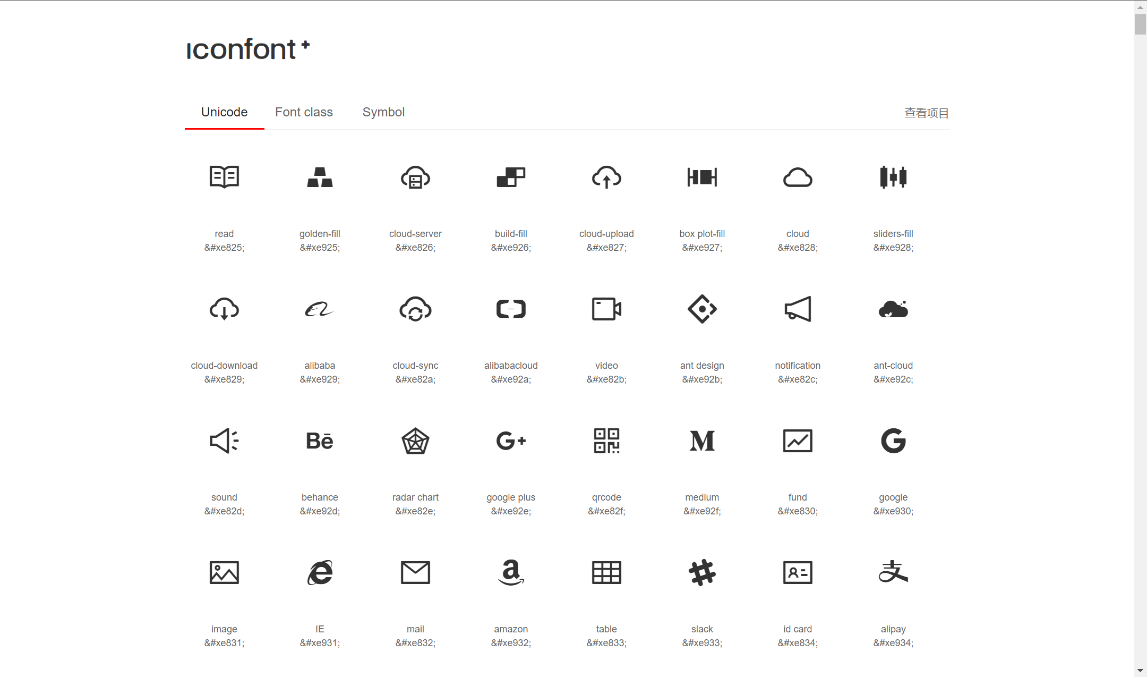This screenshot has width=1147, height=677.
Task: Click the video camera icon
Action: tap(606, 309)
